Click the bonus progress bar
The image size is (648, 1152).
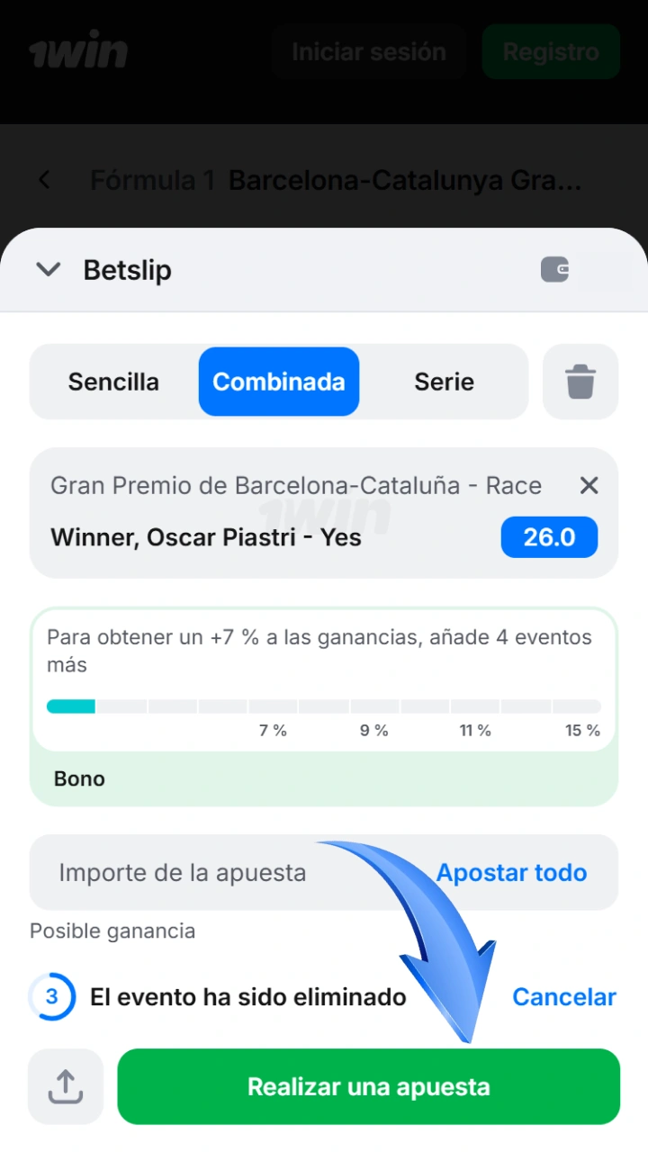tap(324, 706)
